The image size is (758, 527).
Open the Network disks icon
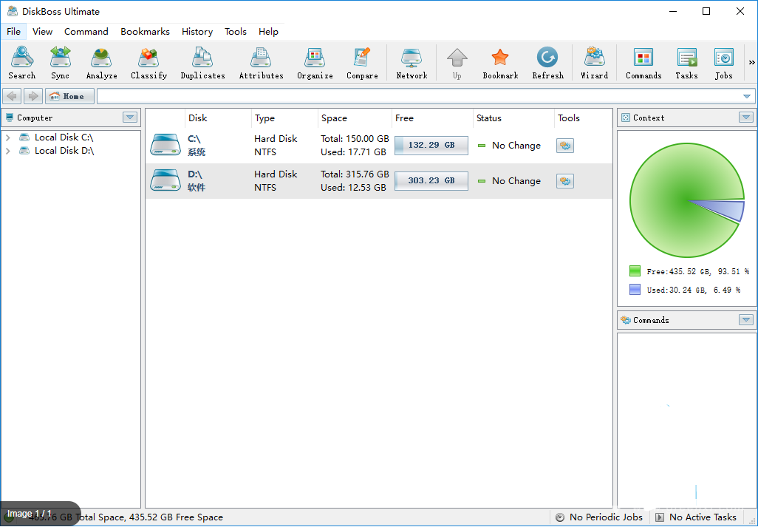click(412, 63)
